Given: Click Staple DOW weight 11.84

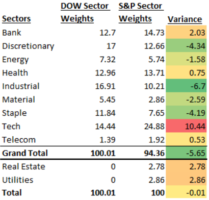Looking at the screenshot, I should point(106,113).
